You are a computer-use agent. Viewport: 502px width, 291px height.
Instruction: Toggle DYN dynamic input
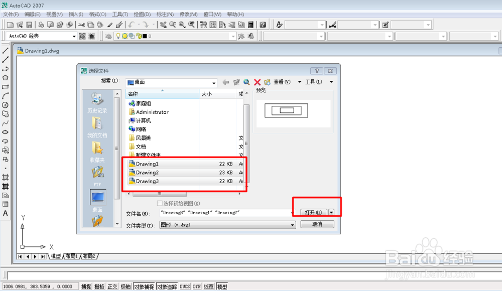click(197, 286)
